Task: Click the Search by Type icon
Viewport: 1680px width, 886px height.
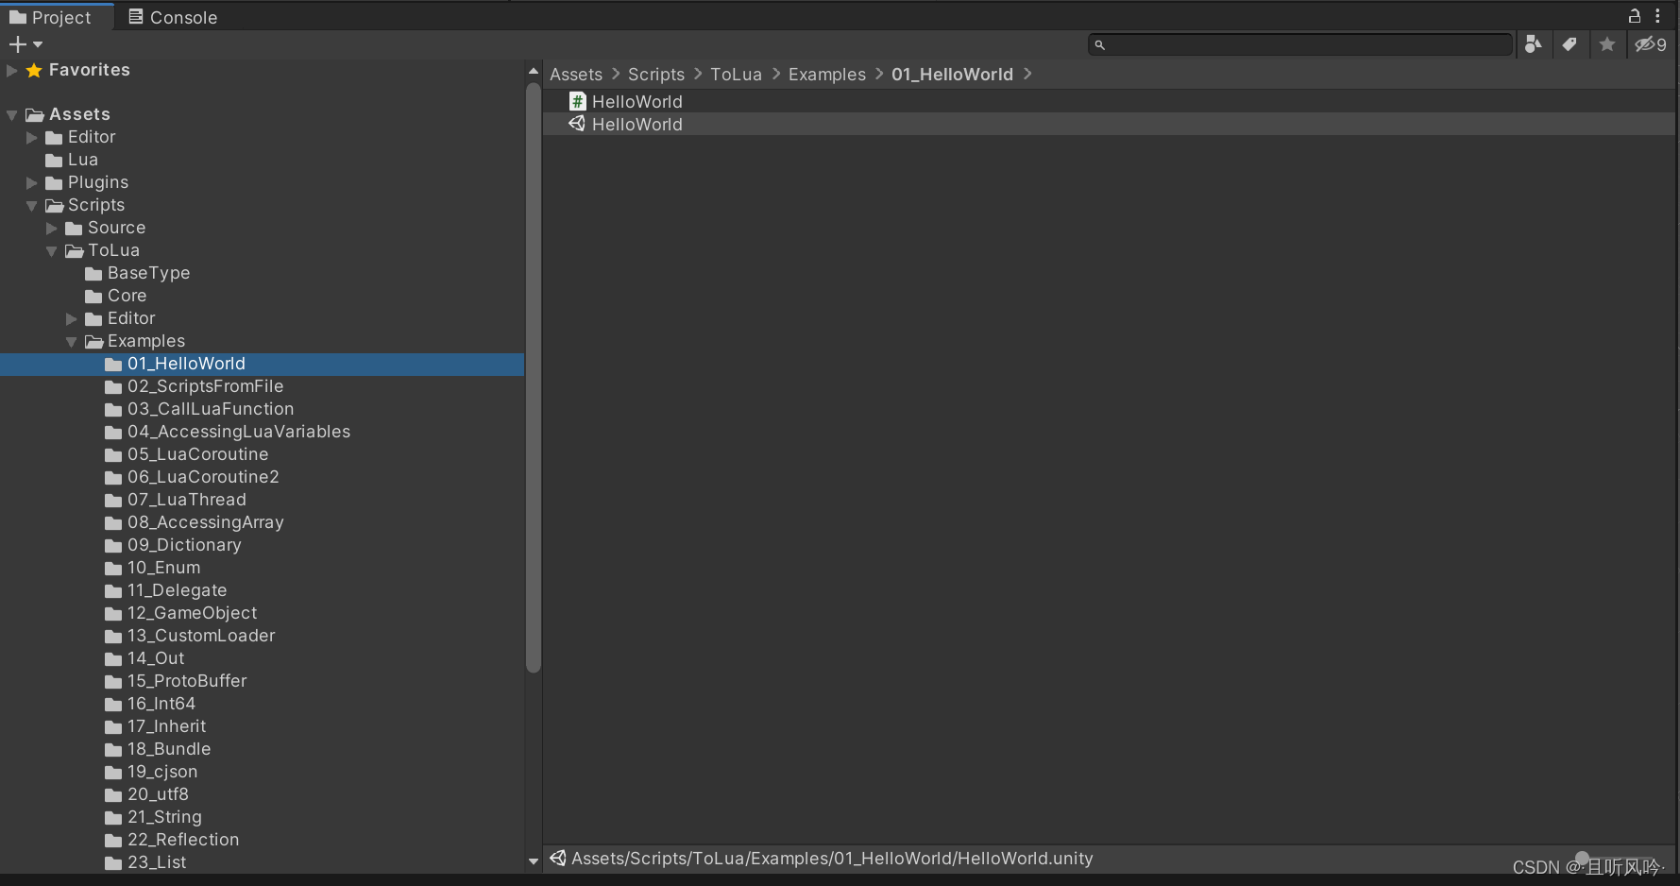Action: tap(1534, 43)
